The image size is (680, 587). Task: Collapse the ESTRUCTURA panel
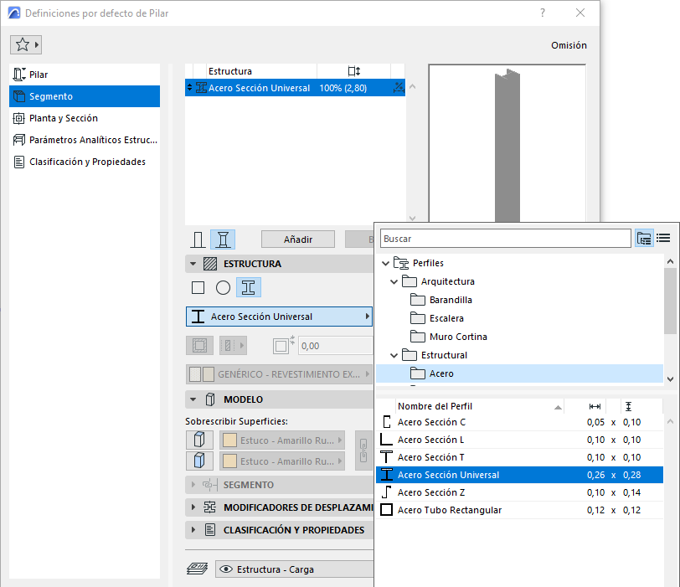[x=193, y=264]
